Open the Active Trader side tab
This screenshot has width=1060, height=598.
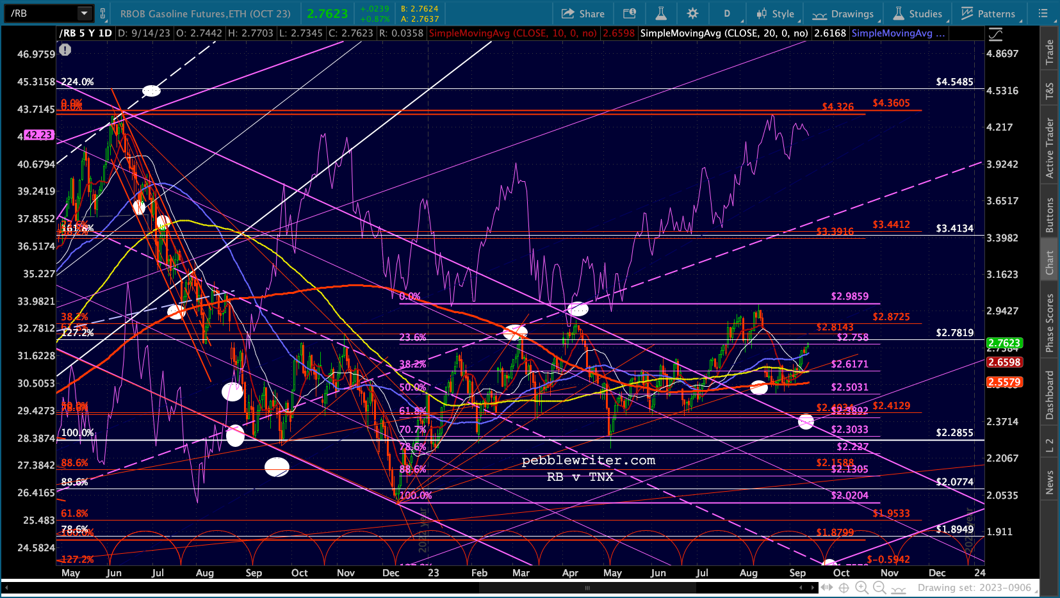[x=1049, y=148]
